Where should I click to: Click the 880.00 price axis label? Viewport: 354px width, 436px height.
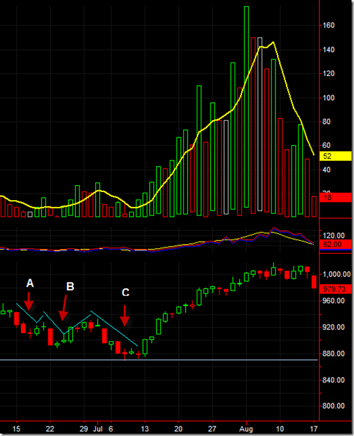click(x=334, y=354)
